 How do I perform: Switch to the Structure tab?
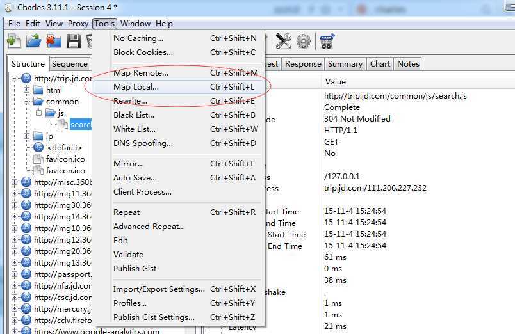(28, 63)
